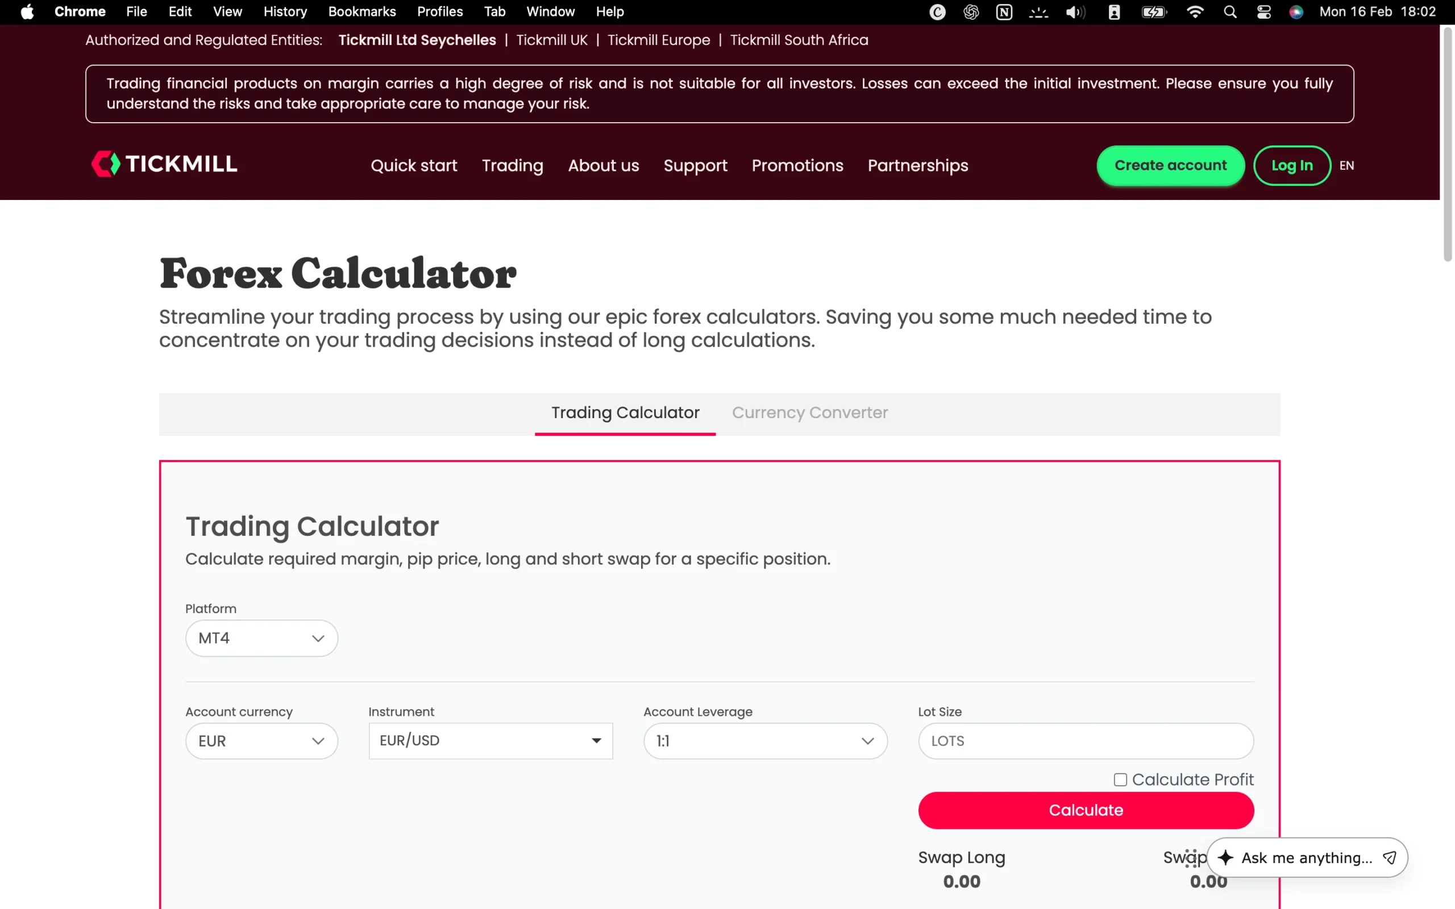The height and width of the screenshot is (909, 1455).
Task: Click the Create account button
Action: [x=1170, y=165]
